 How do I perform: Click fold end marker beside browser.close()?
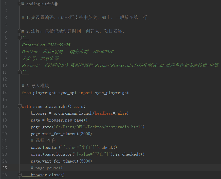[20, 175]
